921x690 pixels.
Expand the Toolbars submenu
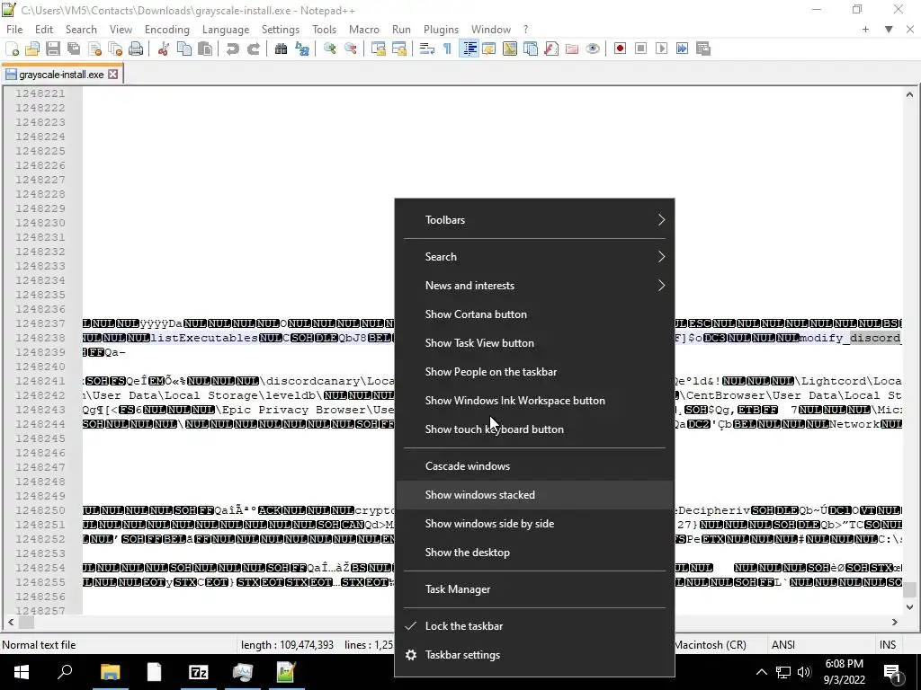[534, 220]
